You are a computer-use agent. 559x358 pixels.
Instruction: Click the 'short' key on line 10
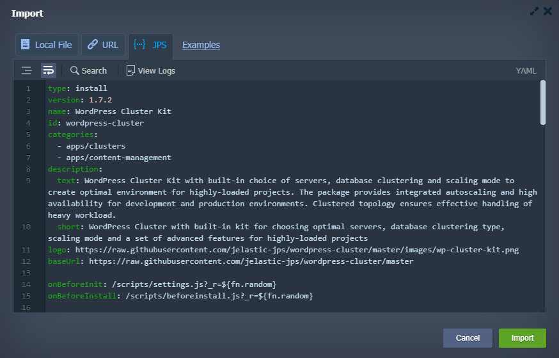tap(68, 227)
